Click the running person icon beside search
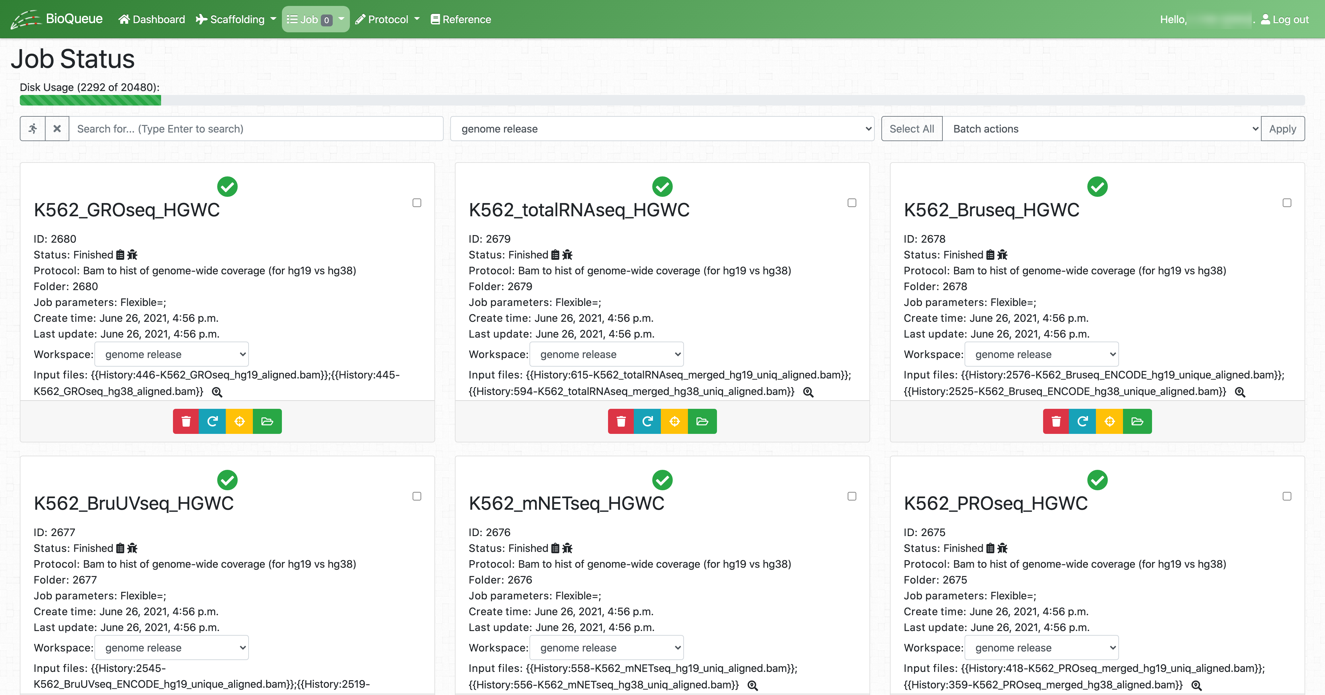The width and height of the screenshot is (1325, 695). [33, 129]
